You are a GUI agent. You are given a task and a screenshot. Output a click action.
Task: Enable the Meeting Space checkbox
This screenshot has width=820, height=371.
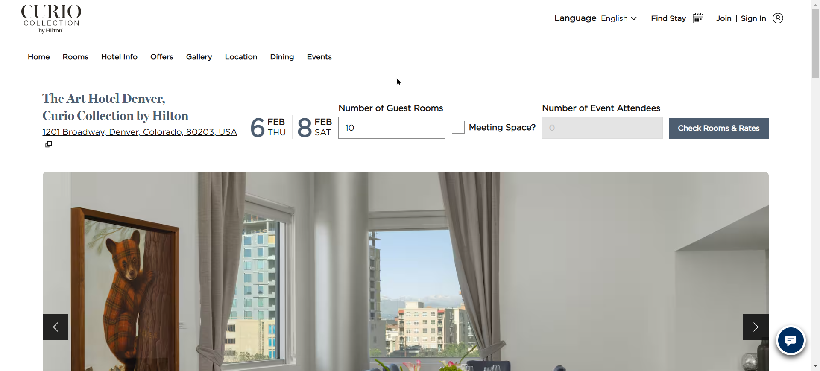(458, 127)
